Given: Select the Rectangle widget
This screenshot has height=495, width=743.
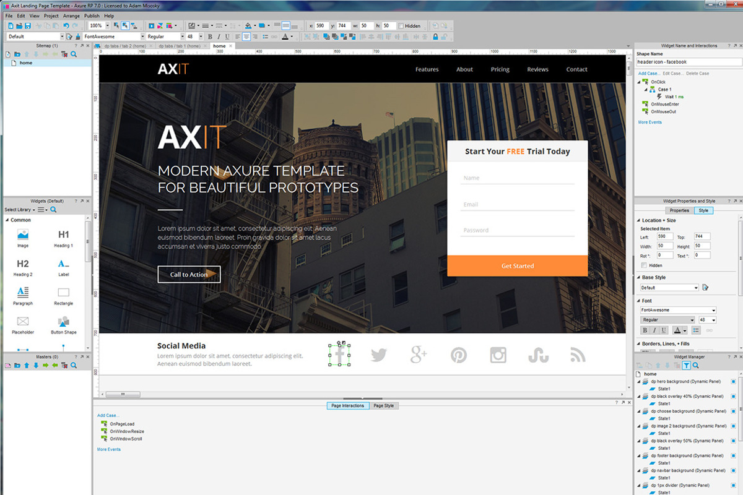Looking at the screenshot, I should pos(64,295).
